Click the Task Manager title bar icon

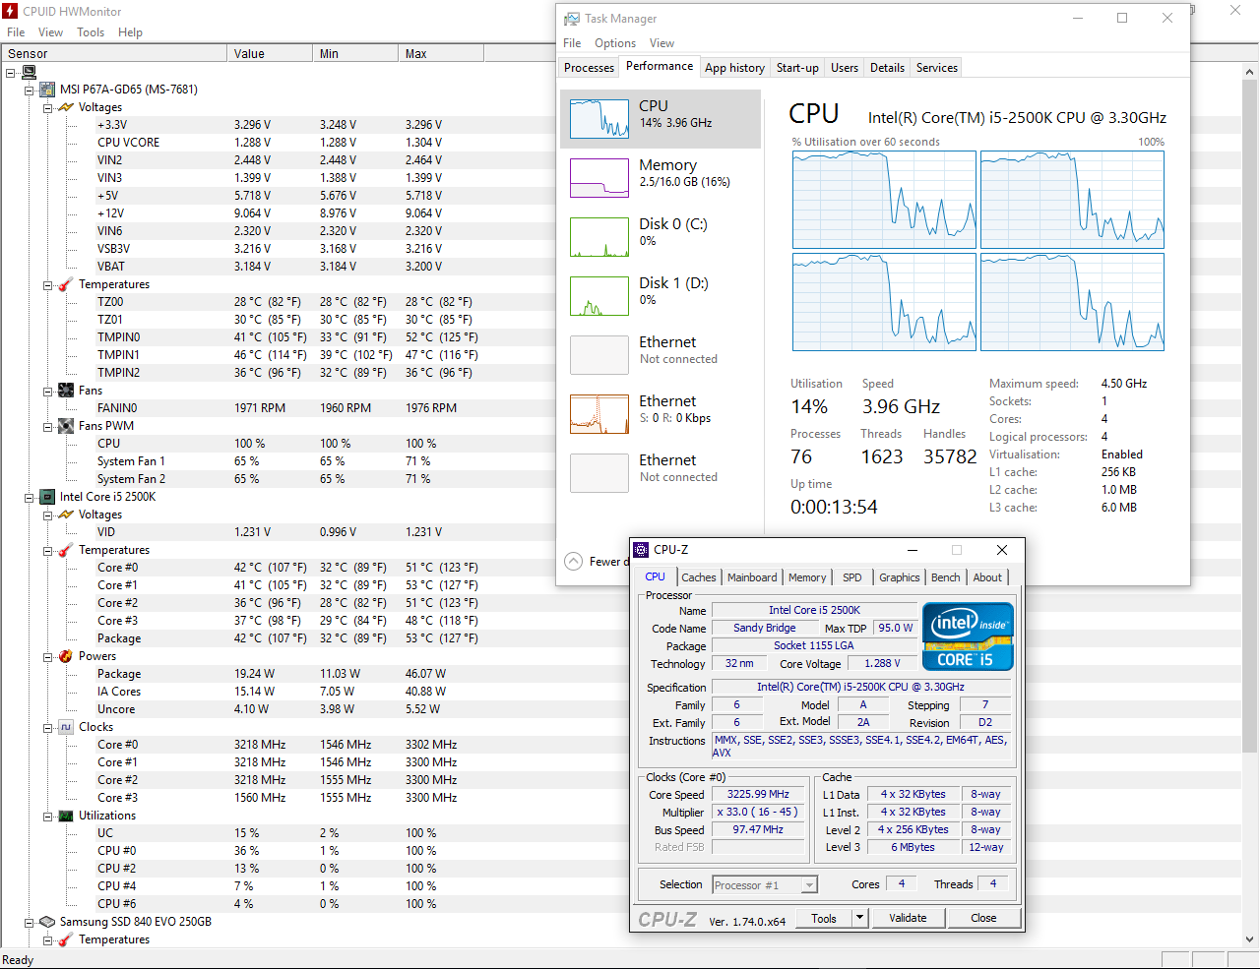[x=572, y=19]
